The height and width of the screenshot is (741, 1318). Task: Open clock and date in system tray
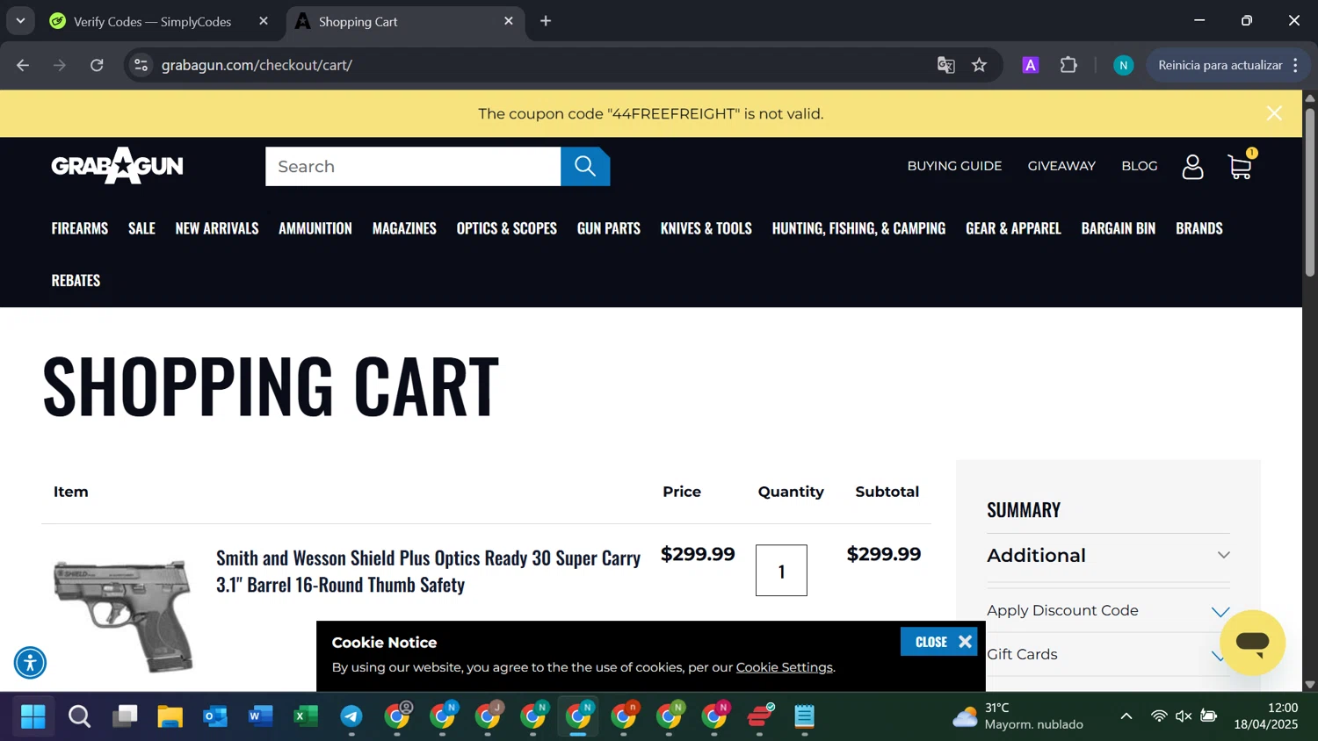pos(1266,716)
